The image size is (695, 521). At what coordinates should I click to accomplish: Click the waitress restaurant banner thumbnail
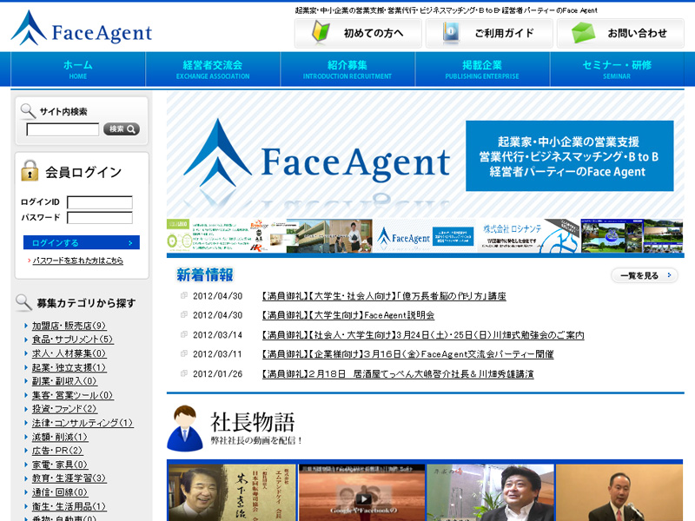tap(321, 236)
